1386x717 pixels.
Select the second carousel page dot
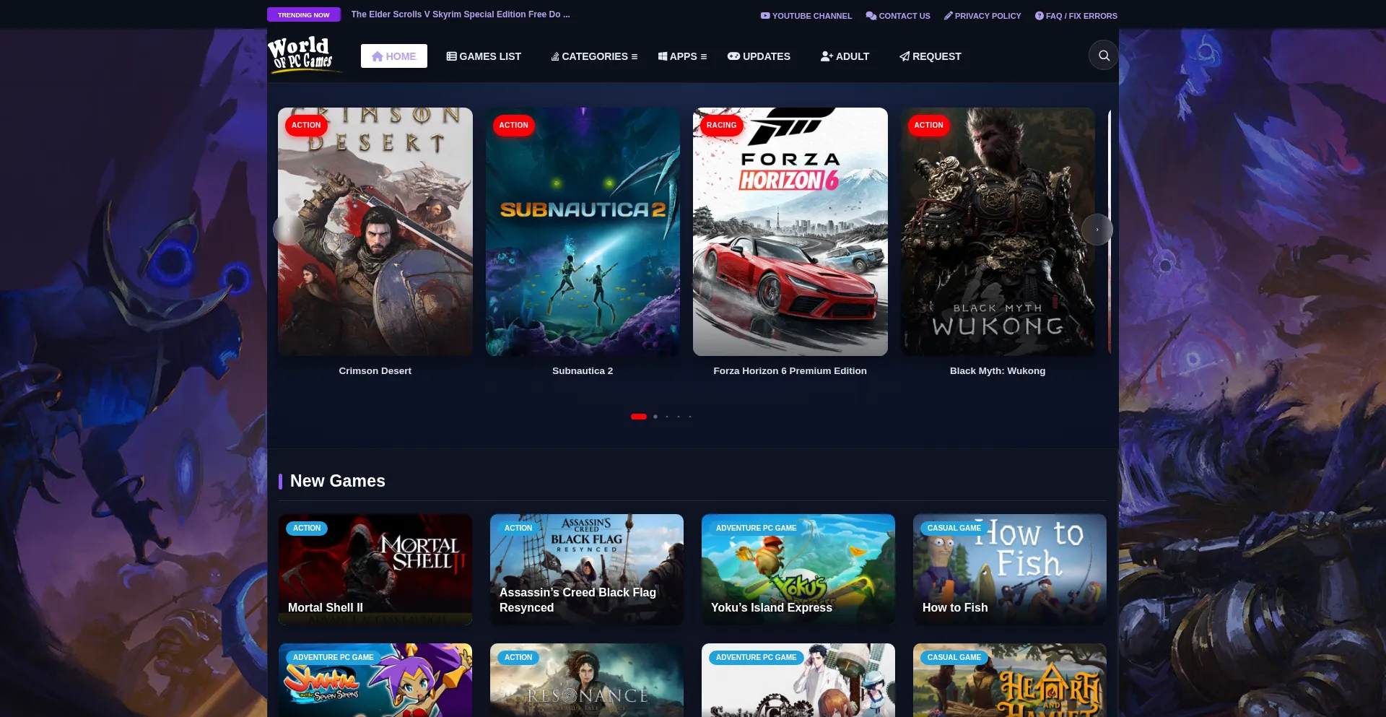(655, 417)
